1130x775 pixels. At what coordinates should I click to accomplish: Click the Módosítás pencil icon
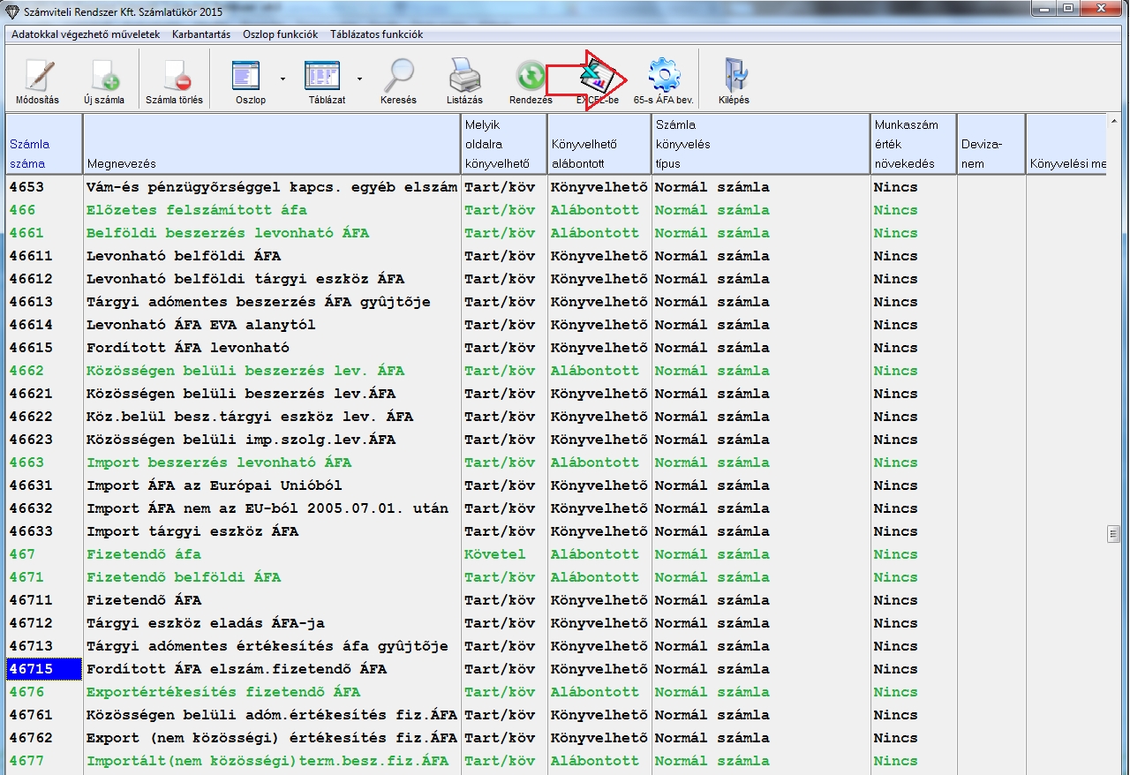coord(37,78)
